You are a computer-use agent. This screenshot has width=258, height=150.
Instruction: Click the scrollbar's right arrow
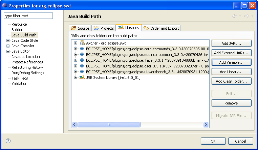206,124
